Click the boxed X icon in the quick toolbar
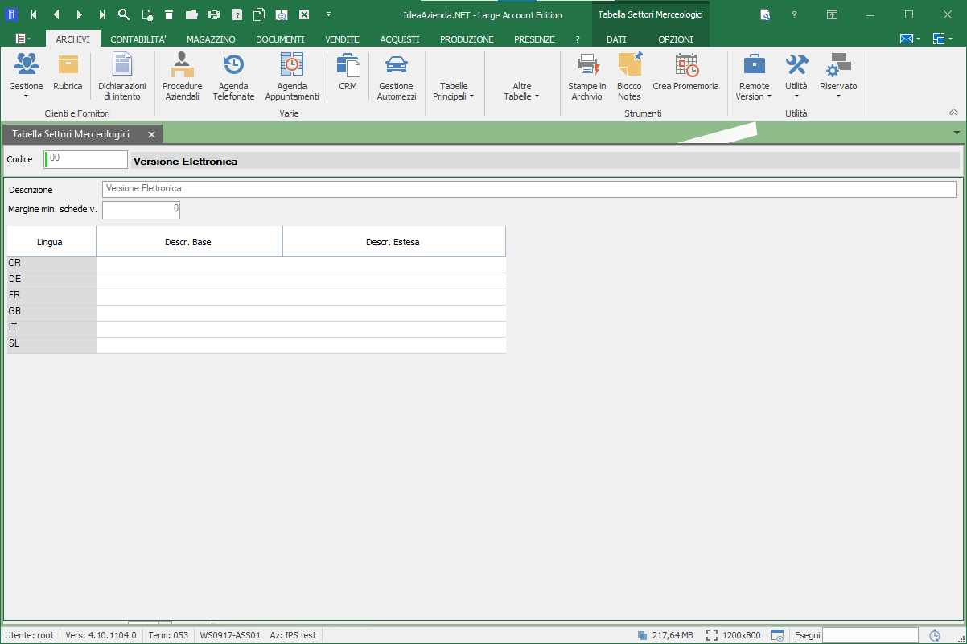This screenshot has width=967, height=644. (304, 14)
